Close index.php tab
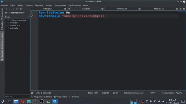Image resolution: width=186 pixels, height=104 pixels. (65, 9)
